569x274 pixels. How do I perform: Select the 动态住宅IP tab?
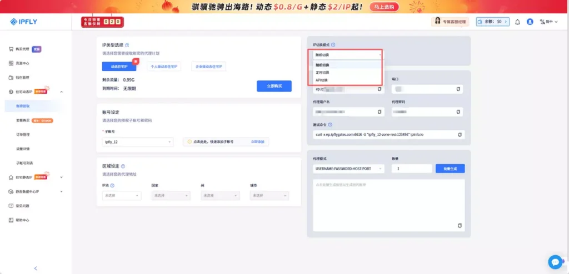click(x=119, y=67)
